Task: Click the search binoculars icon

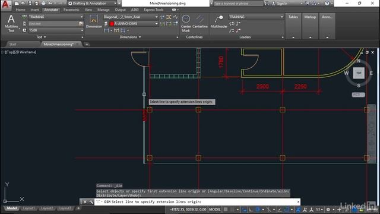Action: (267, 4)
